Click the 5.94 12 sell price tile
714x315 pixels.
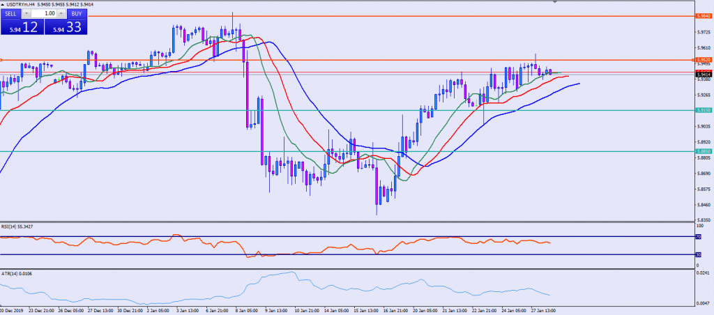click(22, 26)
